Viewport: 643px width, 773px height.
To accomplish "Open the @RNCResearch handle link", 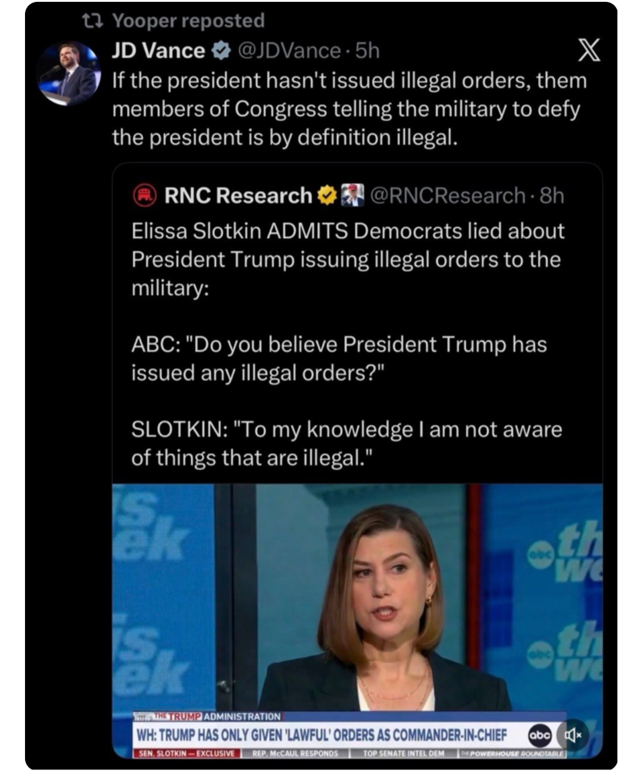I will 448,195.
